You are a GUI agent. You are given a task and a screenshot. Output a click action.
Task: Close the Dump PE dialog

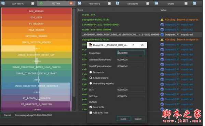142,45
